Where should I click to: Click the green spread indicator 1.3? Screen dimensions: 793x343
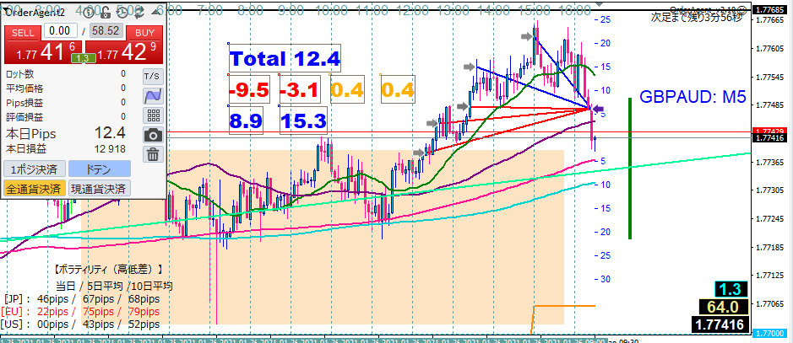pos(83,58)
